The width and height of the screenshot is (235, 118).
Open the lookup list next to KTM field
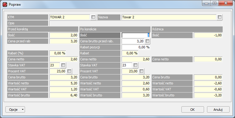point(93,17)
